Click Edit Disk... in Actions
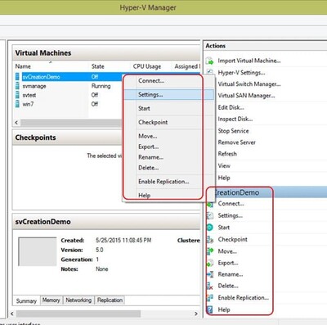327x325 pixels. coord(231,107)
